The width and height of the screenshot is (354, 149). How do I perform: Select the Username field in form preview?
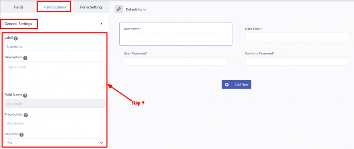click(176, 34)
